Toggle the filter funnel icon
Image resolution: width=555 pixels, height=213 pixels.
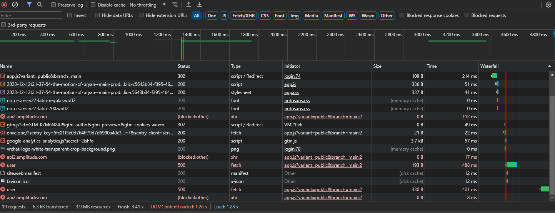29,5
